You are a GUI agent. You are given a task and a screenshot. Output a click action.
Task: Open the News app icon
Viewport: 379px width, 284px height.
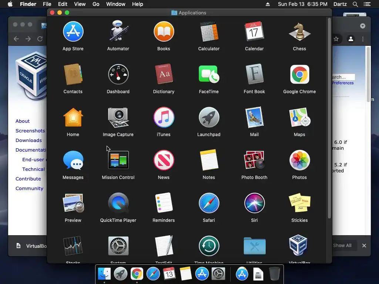pyautogui.click(x=164, y=160)
